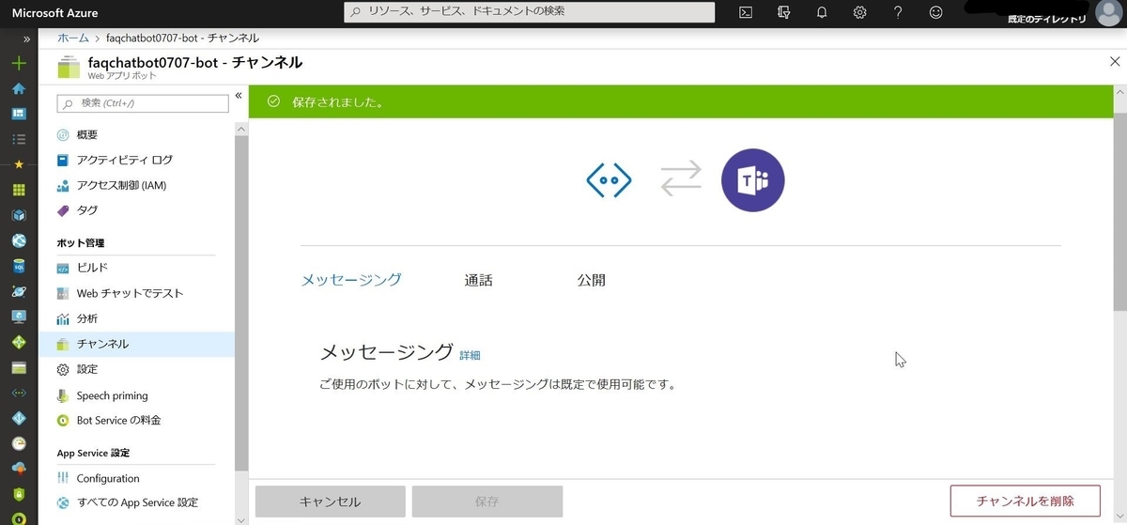Open Resource groups cube icon
The image size is (1127, 525).
coord(19,215)
